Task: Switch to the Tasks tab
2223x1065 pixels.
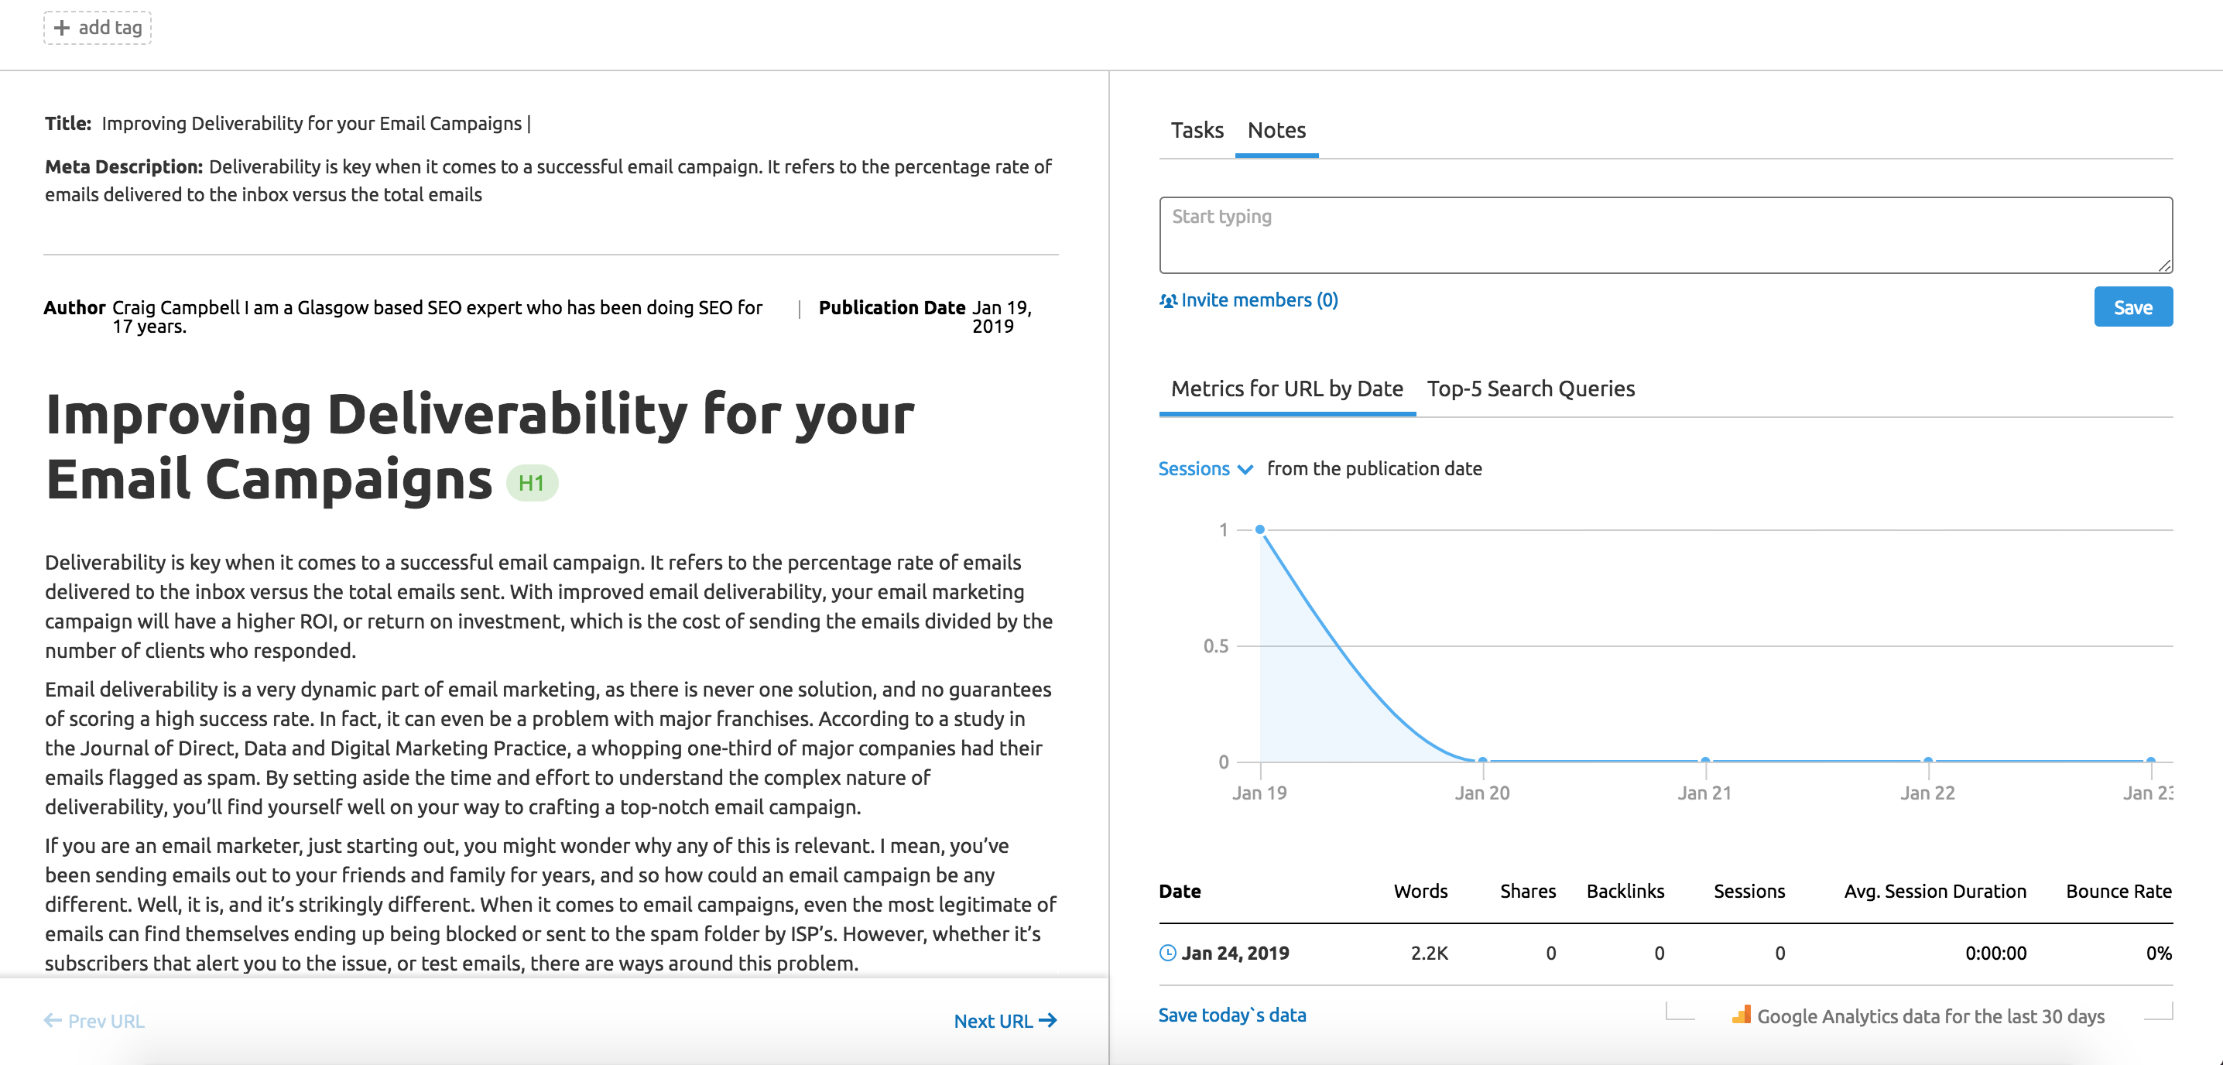Action: point(1196,130)
